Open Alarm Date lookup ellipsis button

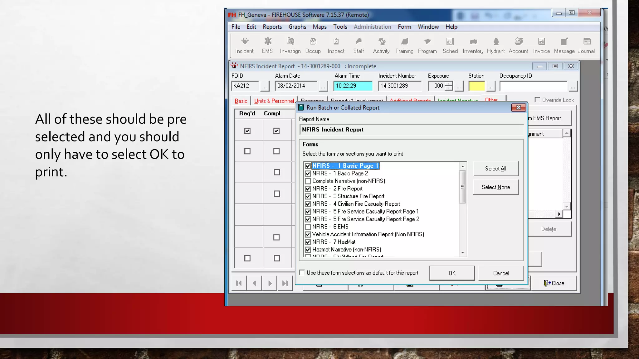pos(323,86)
